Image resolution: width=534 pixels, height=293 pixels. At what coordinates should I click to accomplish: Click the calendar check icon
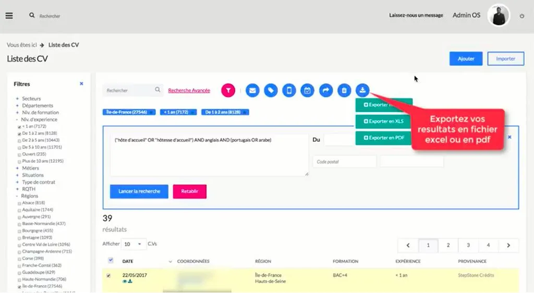click(x=308, y=91)
